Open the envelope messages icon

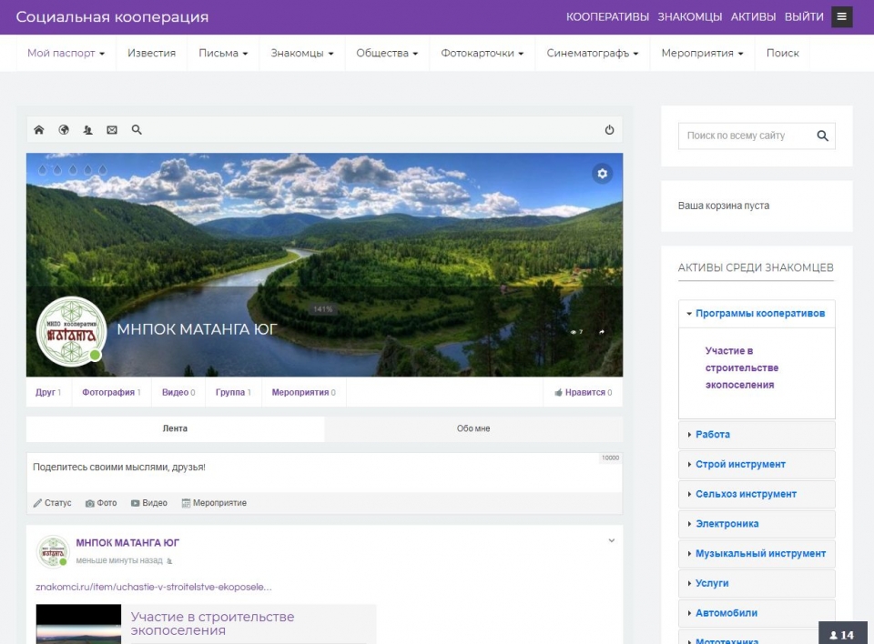pyautogui.click(x=112, y=130)
